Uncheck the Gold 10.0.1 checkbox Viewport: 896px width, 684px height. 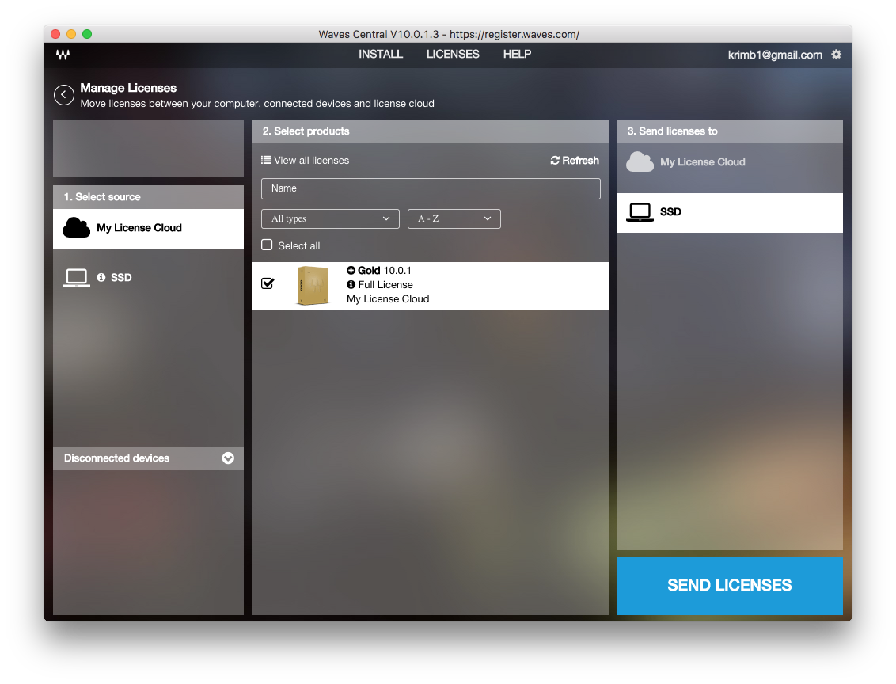pos(268,283)
